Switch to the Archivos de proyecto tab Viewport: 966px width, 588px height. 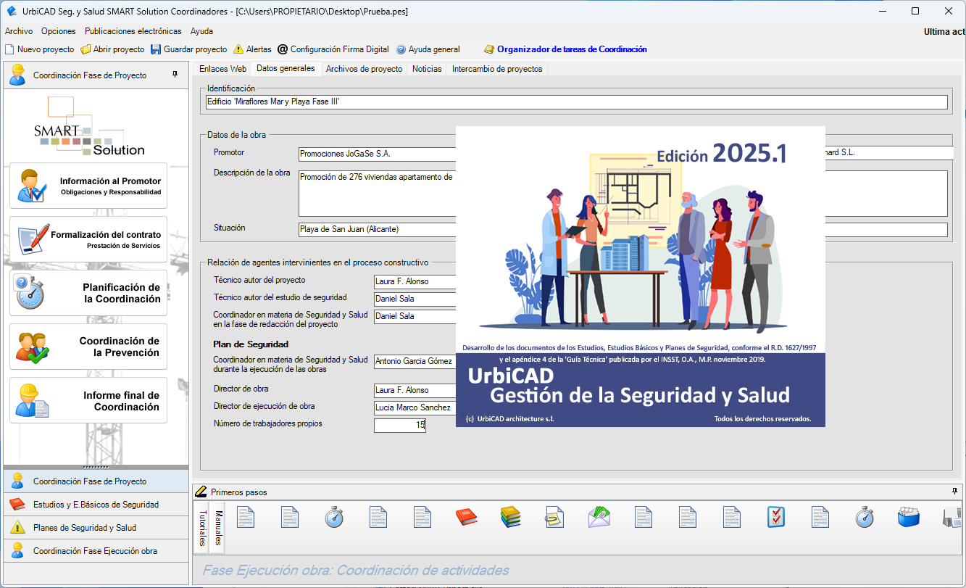tap(364, 69)
